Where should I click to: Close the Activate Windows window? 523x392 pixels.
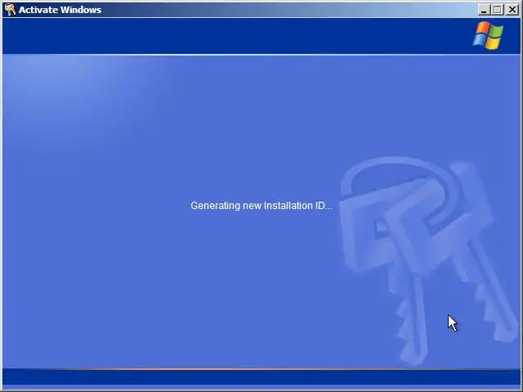512,10
